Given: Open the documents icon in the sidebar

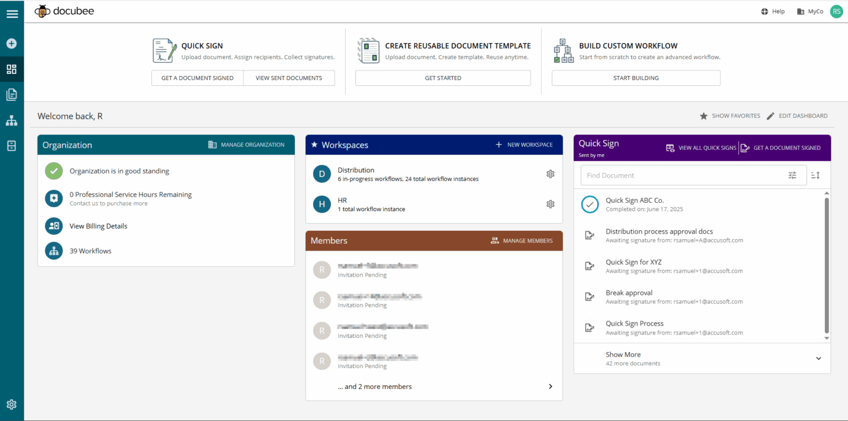Looking at the screenshot, I should [12, 94].
